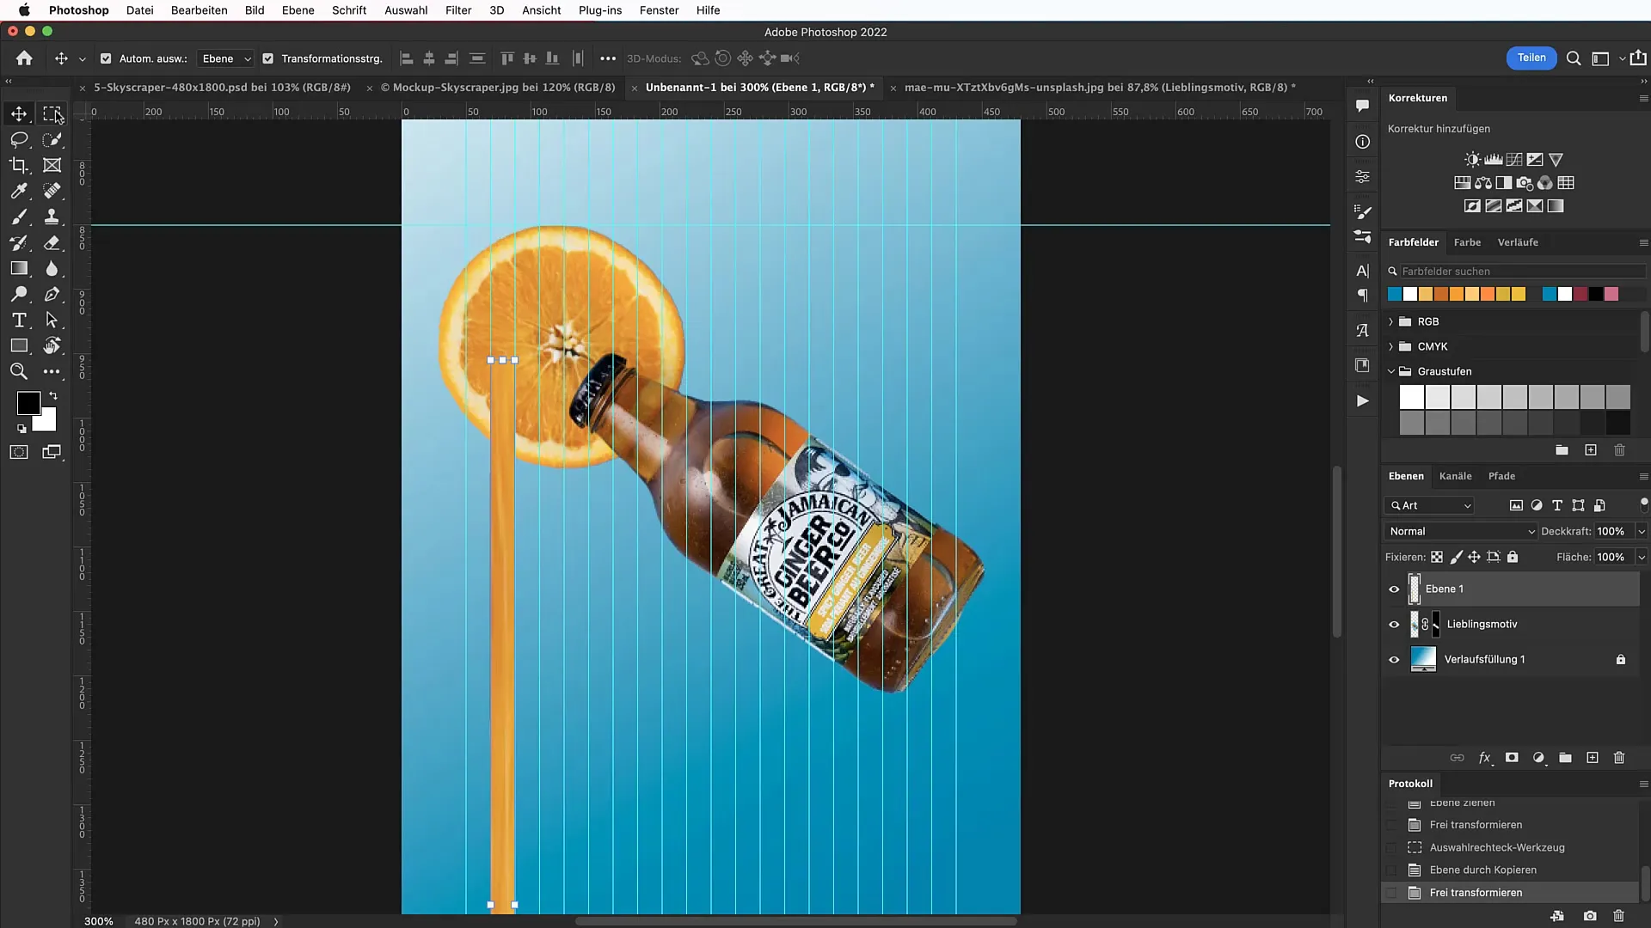The width and height of the screenshot is (1651, 928).
Task: Select the Dodge tool
Action: [x=19, y=294]
